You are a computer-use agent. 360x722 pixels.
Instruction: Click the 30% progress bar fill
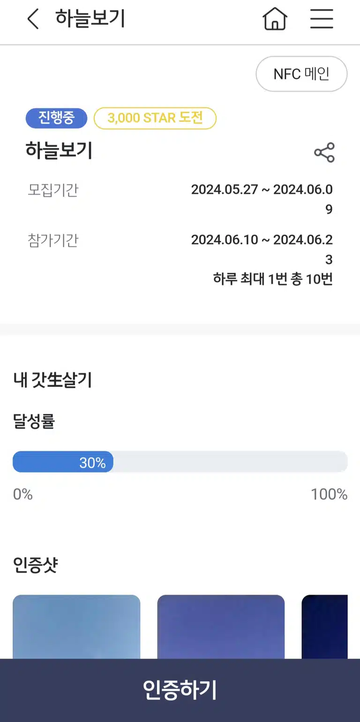pyautogui.click(x=63, y=462)
